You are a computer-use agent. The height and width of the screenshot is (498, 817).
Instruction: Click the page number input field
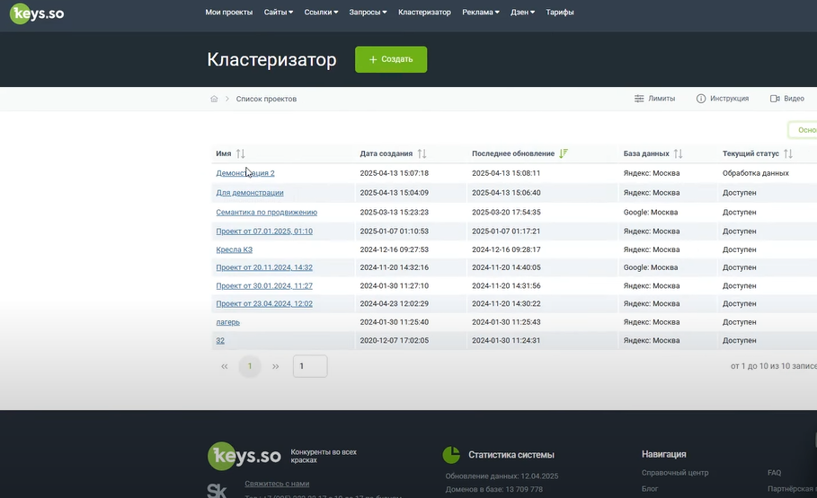(310, 366)
